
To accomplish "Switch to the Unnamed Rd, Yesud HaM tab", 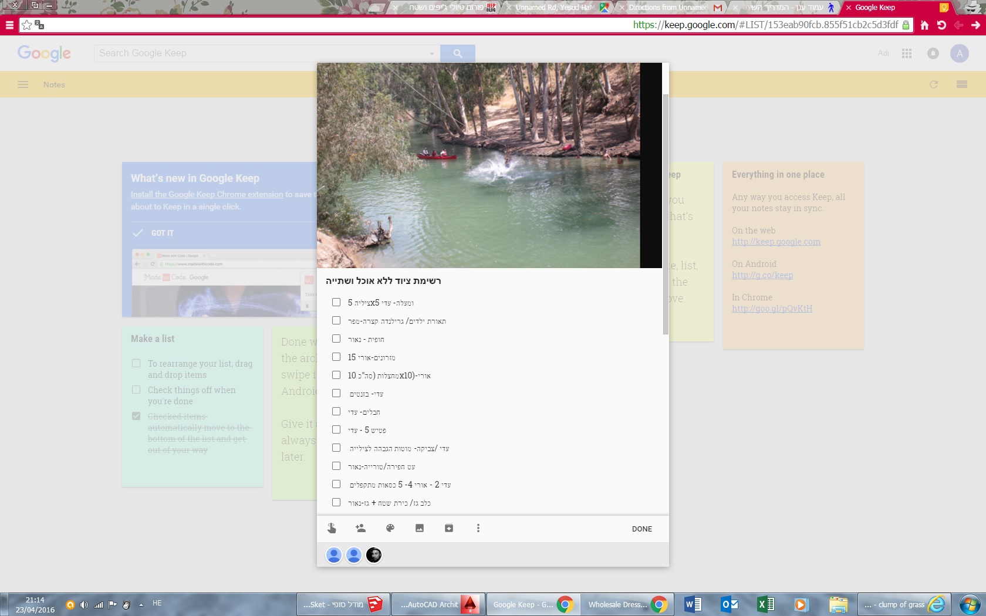I will coord(555,8).
